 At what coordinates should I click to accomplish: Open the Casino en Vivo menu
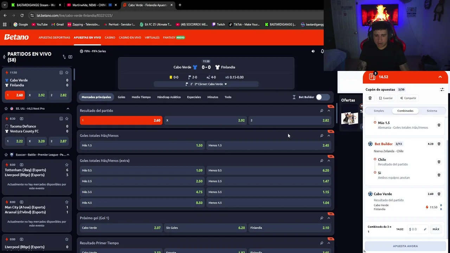pos(130,38)
